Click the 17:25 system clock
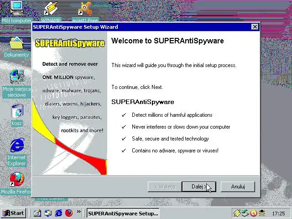Screen dimensions: 292x219 (x=278, y=214)
